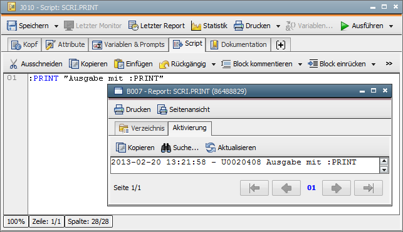403x232 pixels.
Task: Switch to the Kopf tab
Action: [24, 45]
